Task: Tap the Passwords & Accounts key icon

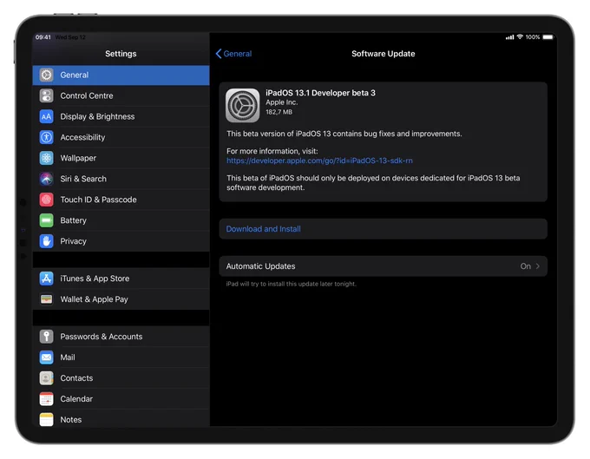Action: coord(46,337)
